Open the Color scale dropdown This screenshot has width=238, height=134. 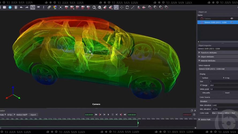[x=225, y=113]
